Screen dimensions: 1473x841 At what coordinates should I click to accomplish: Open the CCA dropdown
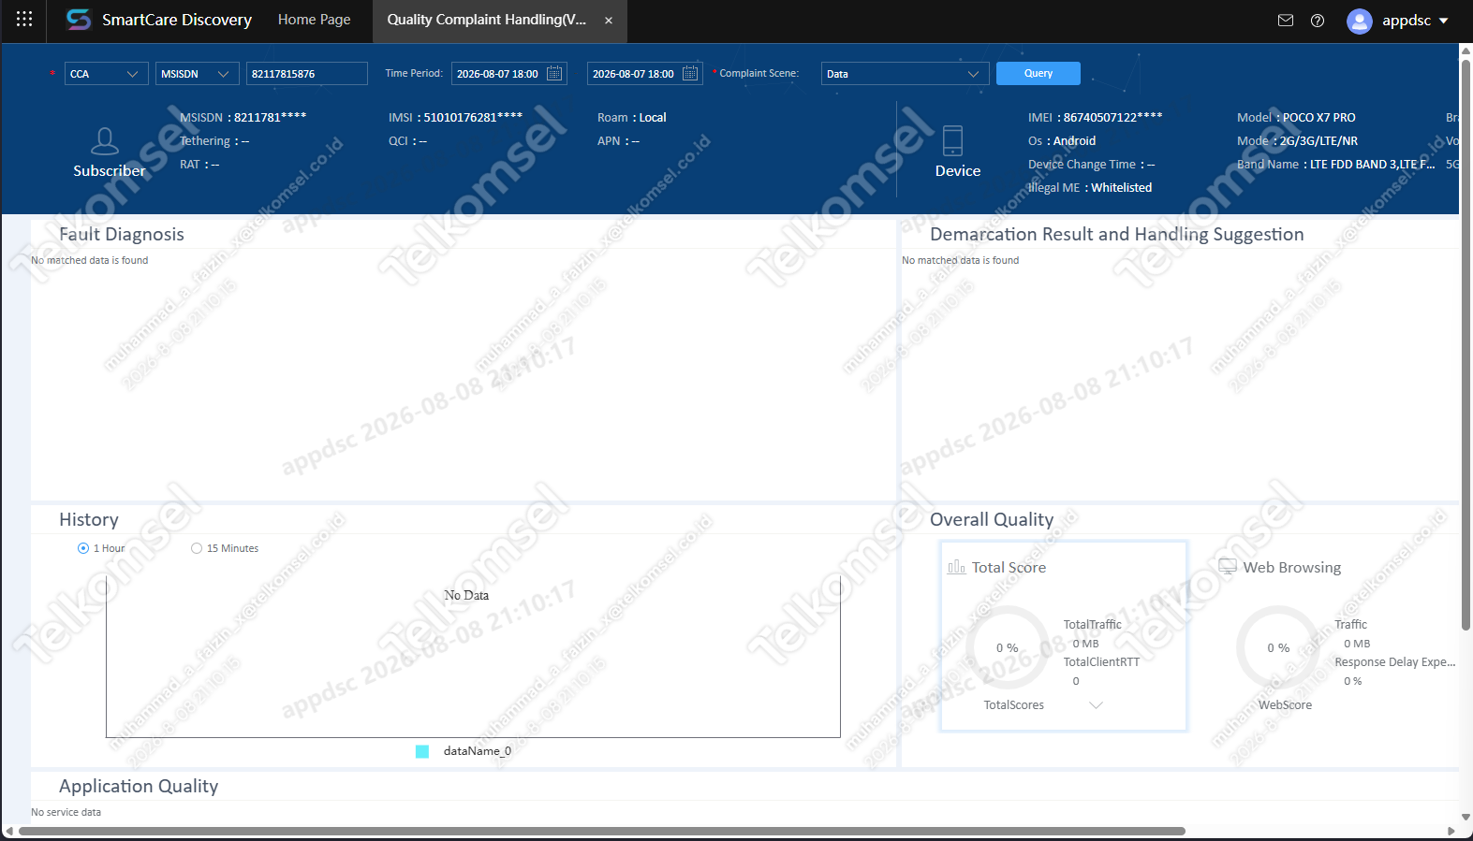point(107,74)
